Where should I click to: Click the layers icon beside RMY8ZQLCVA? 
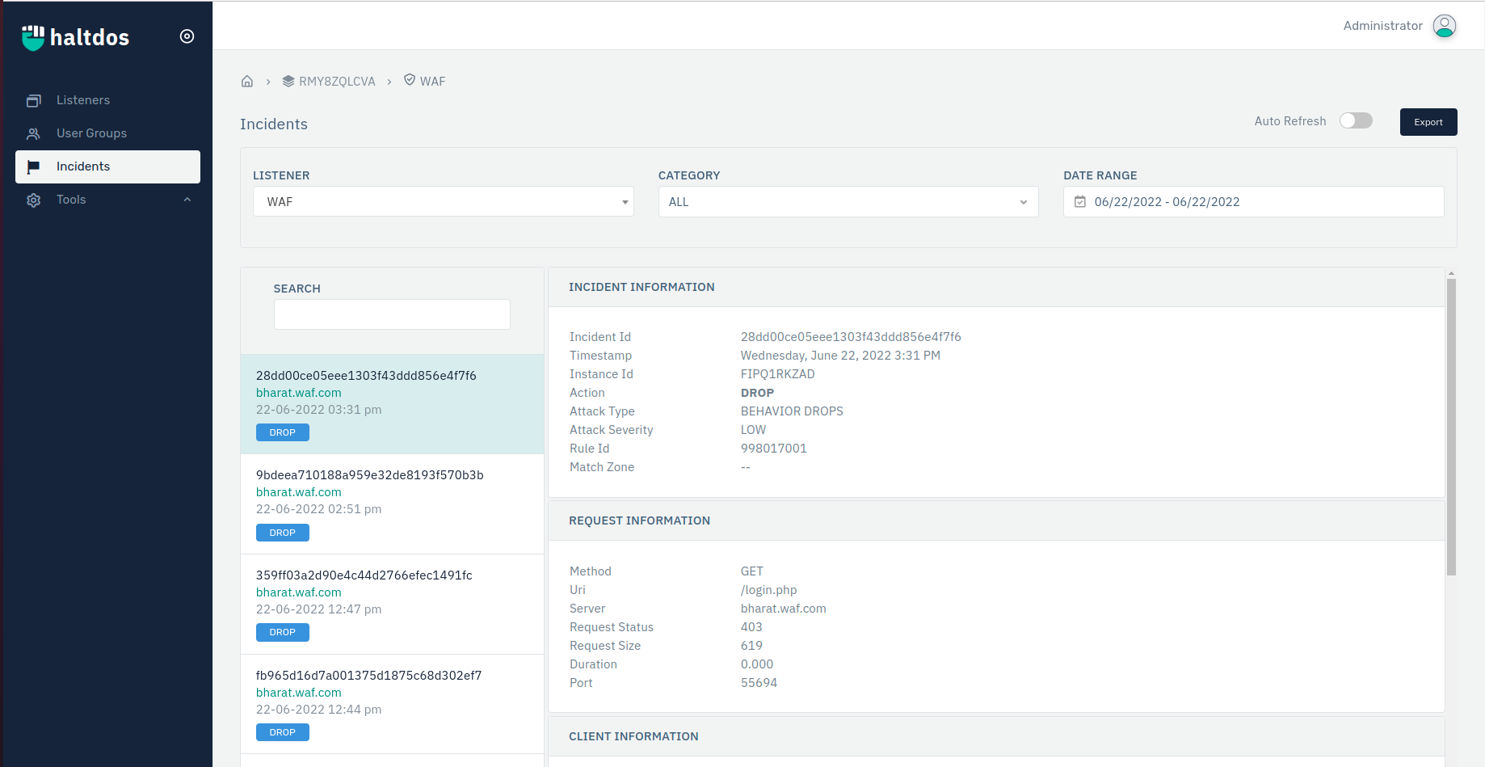(x=288, y=82)
